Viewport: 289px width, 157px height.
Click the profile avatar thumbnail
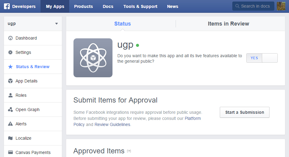click(281, 6)
